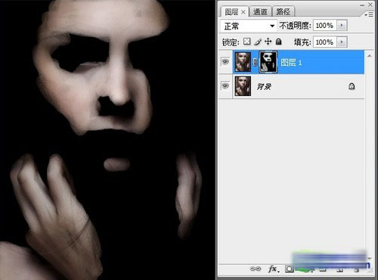Click the 锁定 label
The image size is (378, 280).
231,42
